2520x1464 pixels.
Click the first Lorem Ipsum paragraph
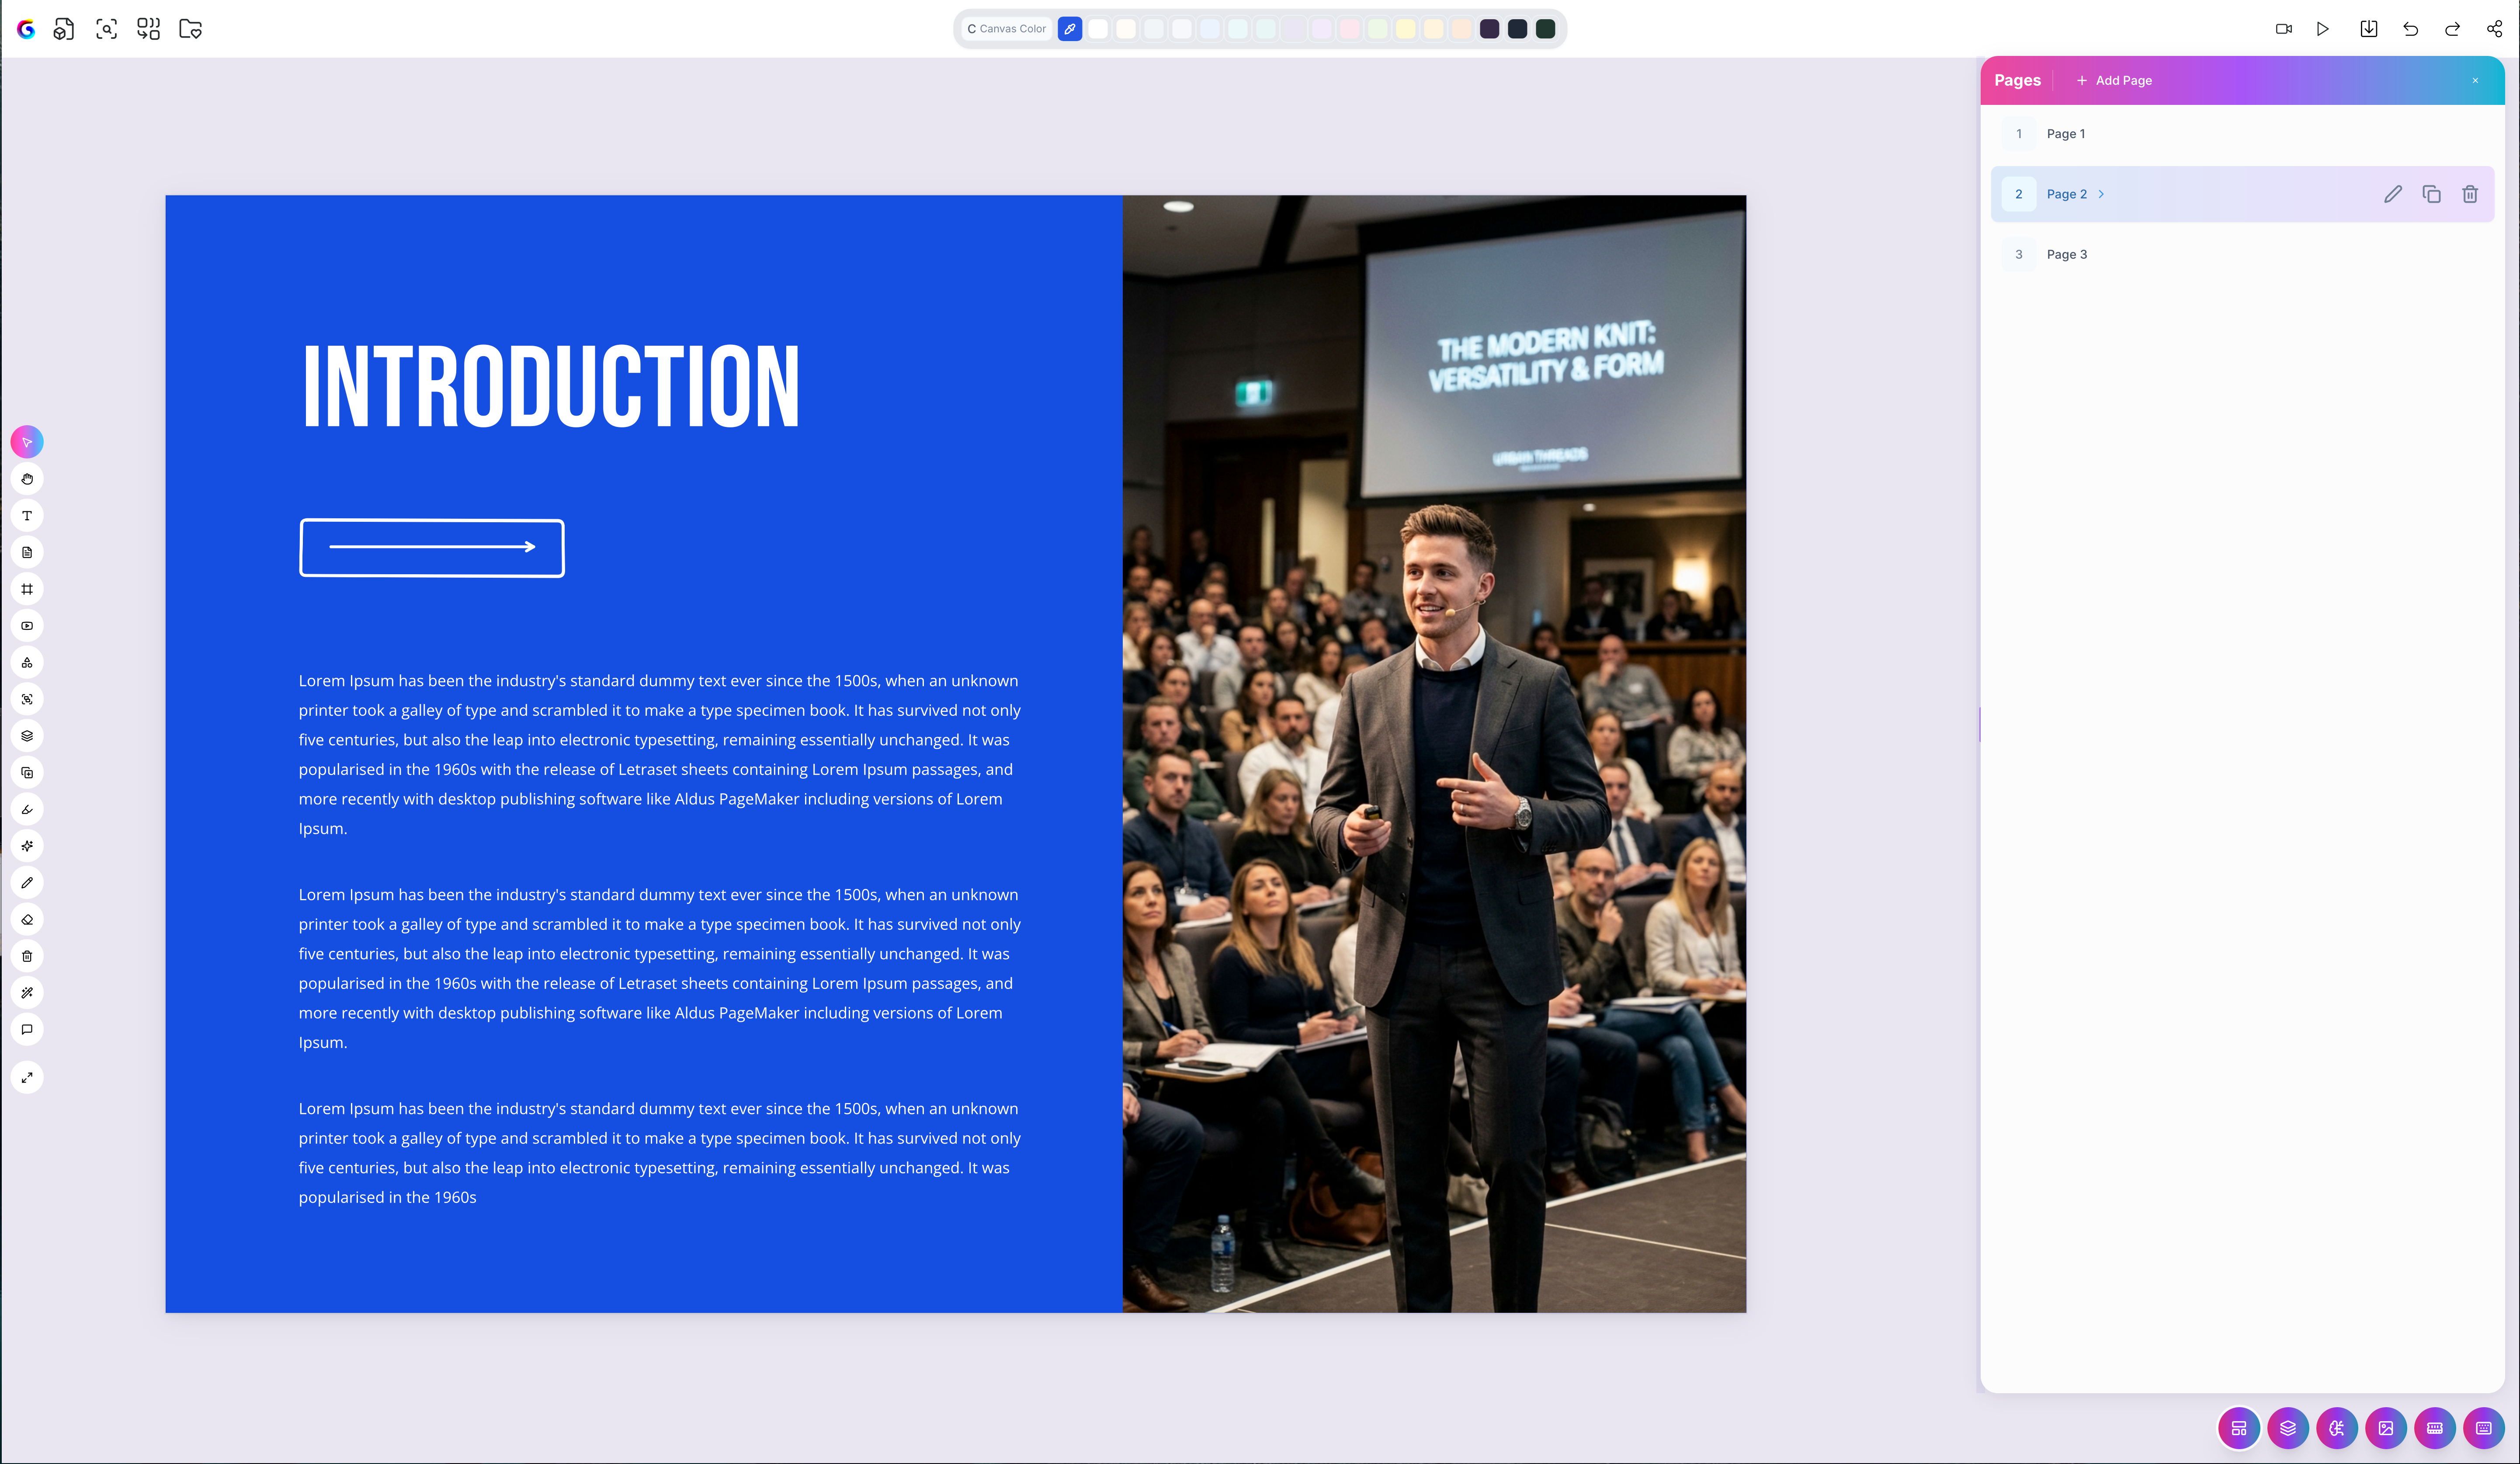click(x=660, y=755)
